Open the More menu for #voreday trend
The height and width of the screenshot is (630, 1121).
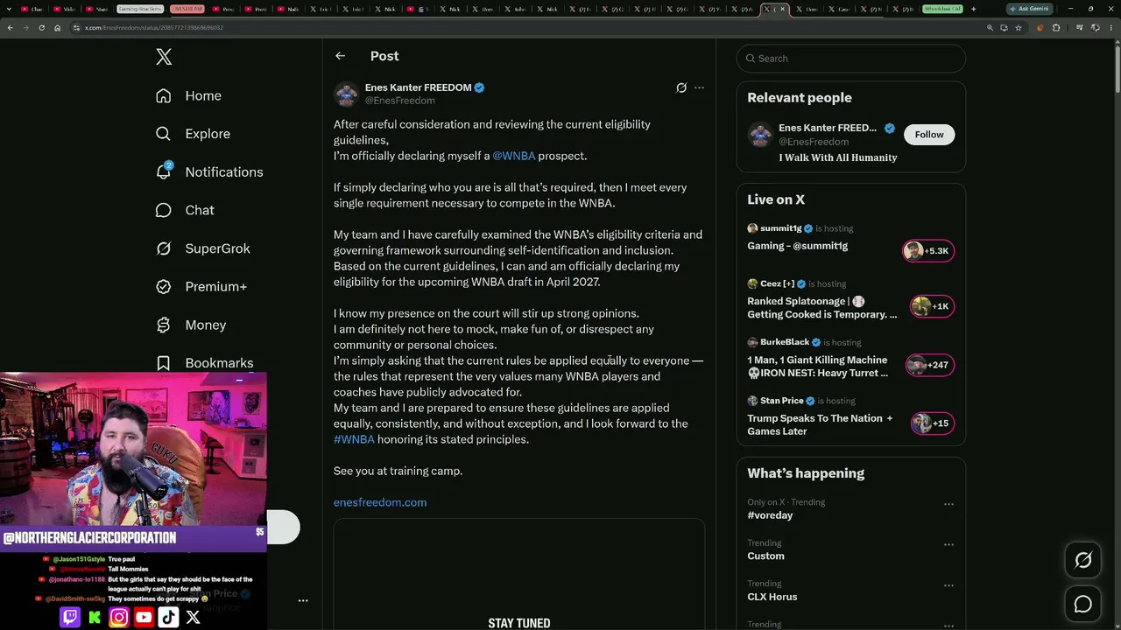point(948,504)
